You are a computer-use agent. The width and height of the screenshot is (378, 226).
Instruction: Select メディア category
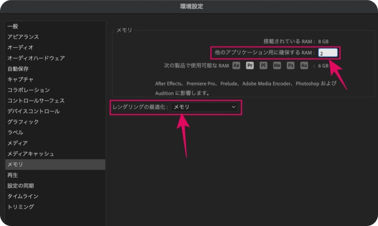[x=55, y=143]
